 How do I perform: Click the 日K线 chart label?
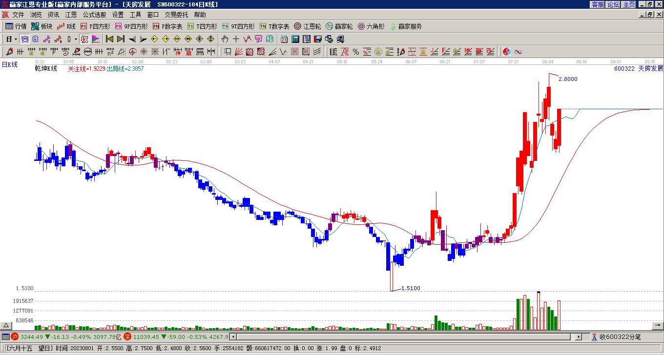click(x=10, y=64)
